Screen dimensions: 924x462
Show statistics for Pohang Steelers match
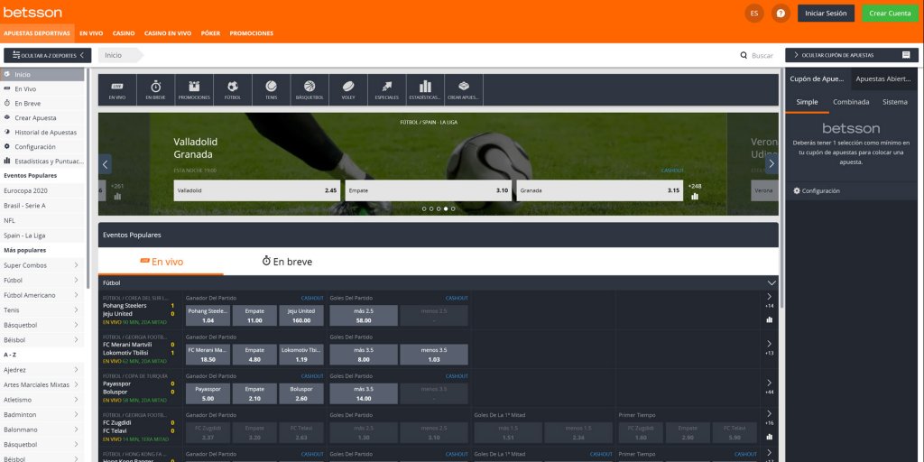click(769, 319)
